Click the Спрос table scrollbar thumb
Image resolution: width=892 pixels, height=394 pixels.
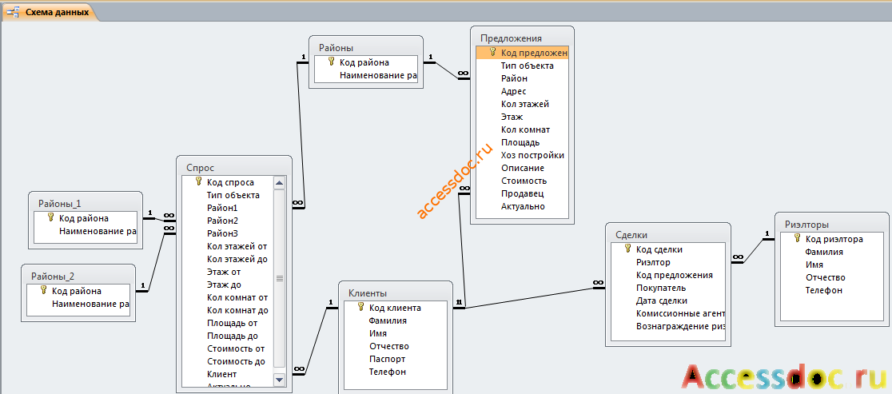pyautogui.click(x=279, y=278)
